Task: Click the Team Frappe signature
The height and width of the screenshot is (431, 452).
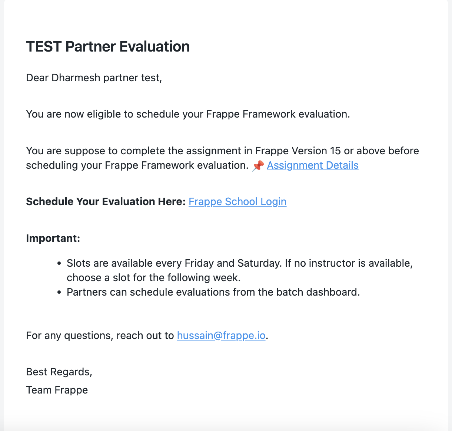Action: (57, 390)
